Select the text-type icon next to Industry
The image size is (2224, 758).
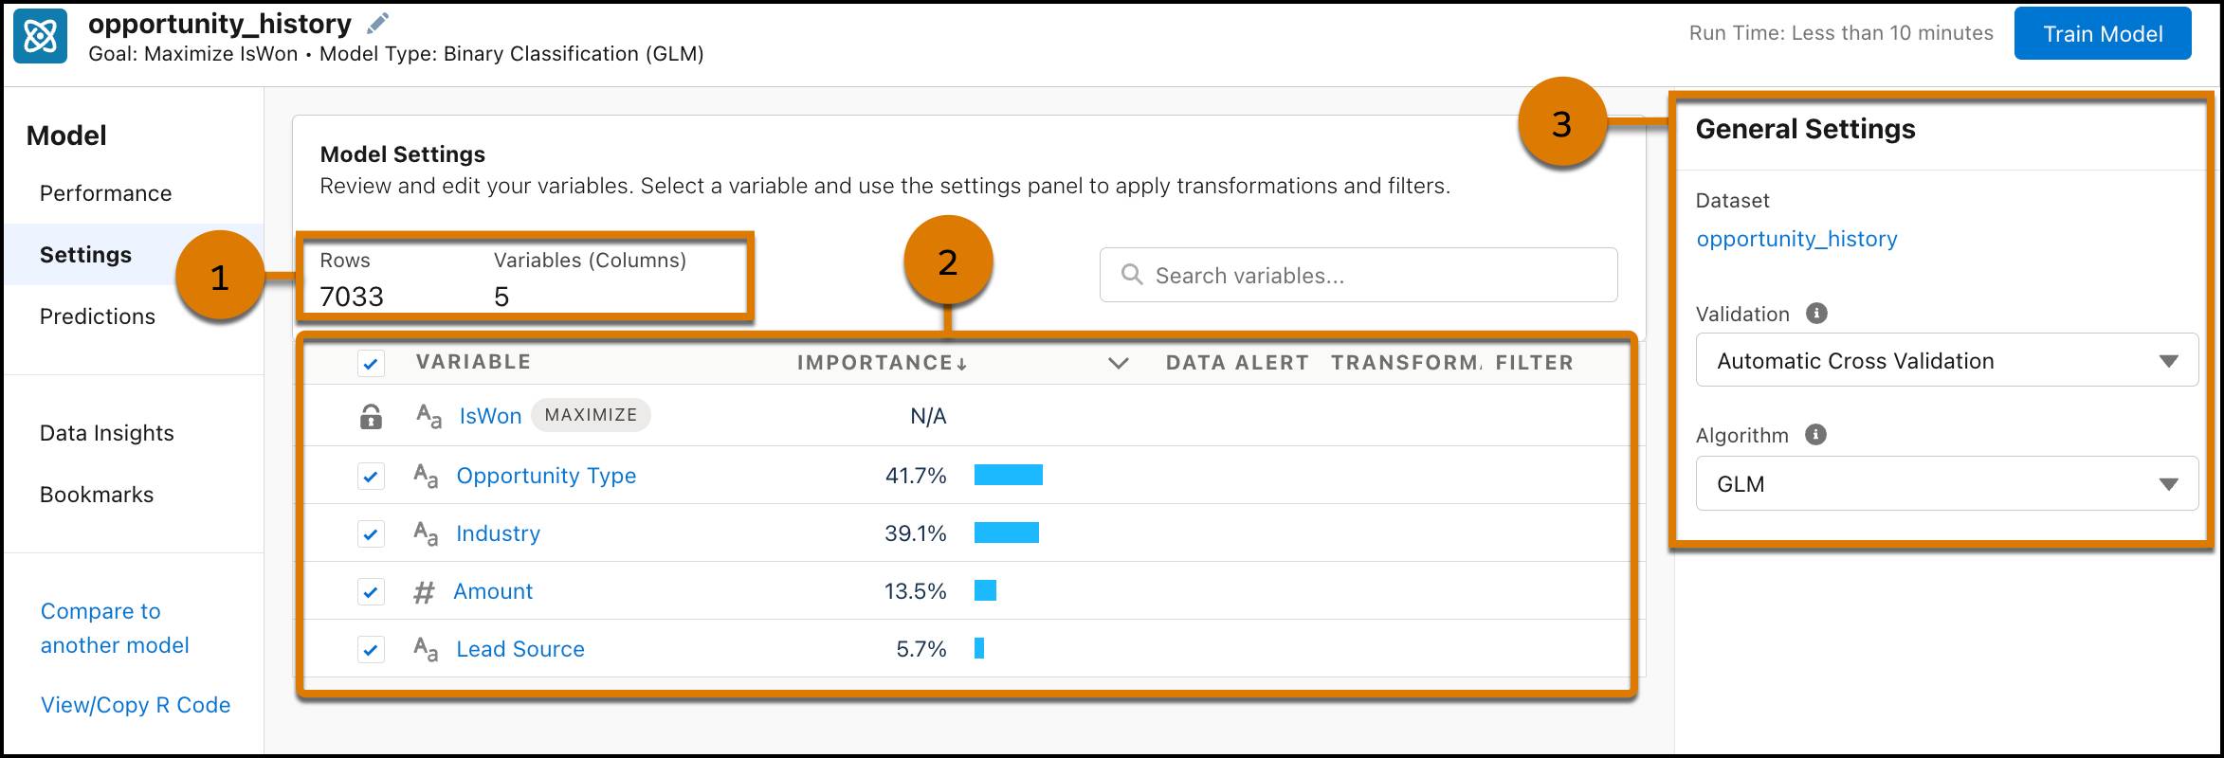(427, 532)
